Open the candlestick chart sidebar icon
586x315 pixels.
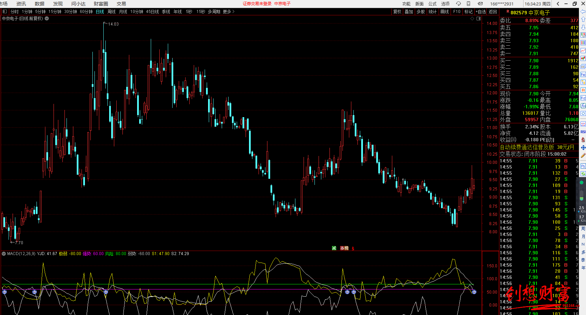click(583, 58)
